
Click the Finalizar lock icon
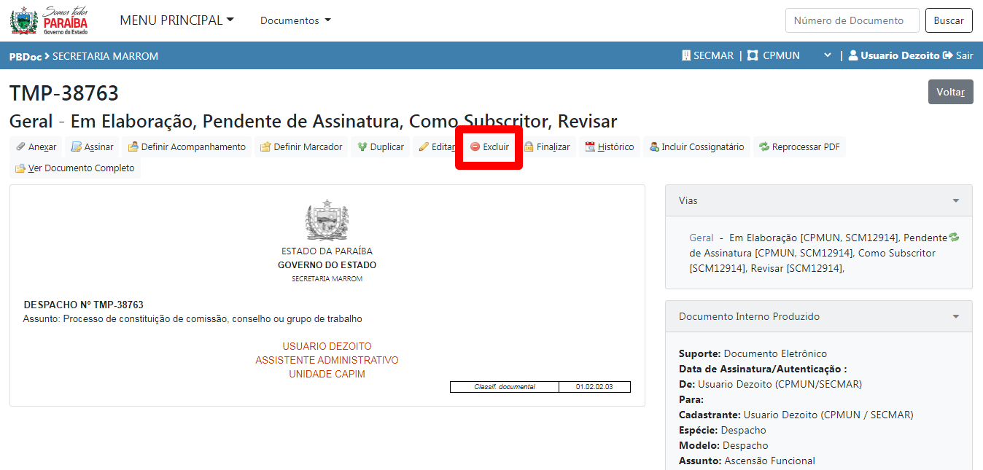[x=529, y=147]
